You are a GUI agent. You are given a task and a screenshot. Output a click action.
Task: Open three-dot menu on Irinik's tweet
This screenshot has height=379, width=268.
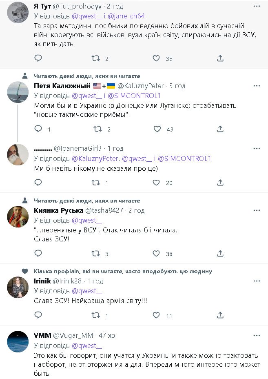click(x=257, y=281)
